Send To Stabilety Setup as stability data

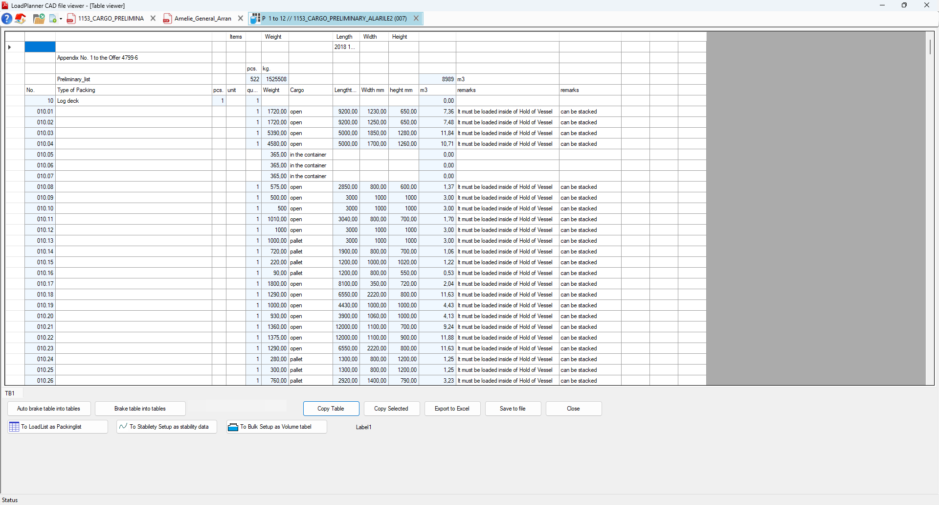coord(167,427)
